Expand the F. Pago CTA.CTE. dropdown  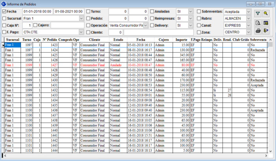pos(81,32)
